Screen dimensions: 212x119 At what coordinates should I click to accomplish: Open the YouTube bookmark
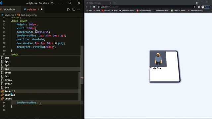[106, 11]
